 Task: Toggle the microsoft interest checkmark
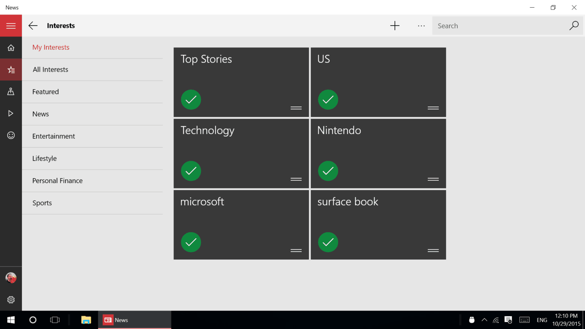[x=191, y=242]
